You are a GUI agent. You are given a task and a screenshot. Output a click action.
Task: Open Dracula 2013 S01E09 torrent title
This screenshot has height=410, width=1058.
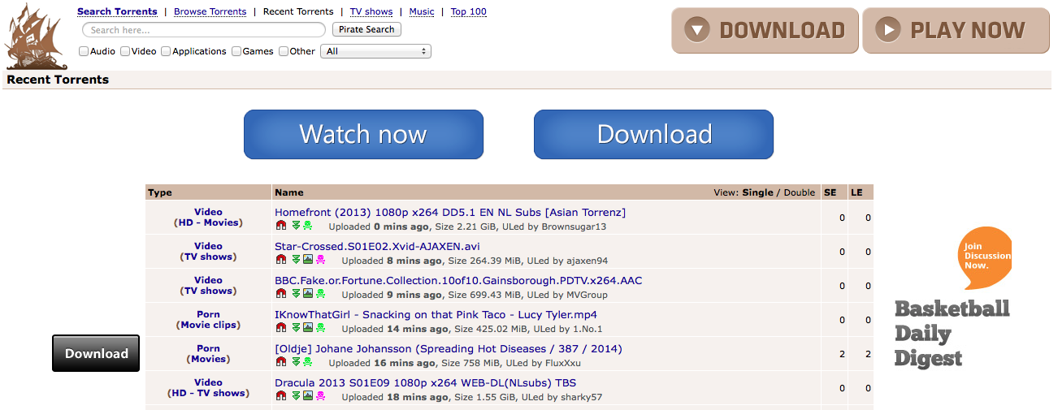(x=425, y=382)
